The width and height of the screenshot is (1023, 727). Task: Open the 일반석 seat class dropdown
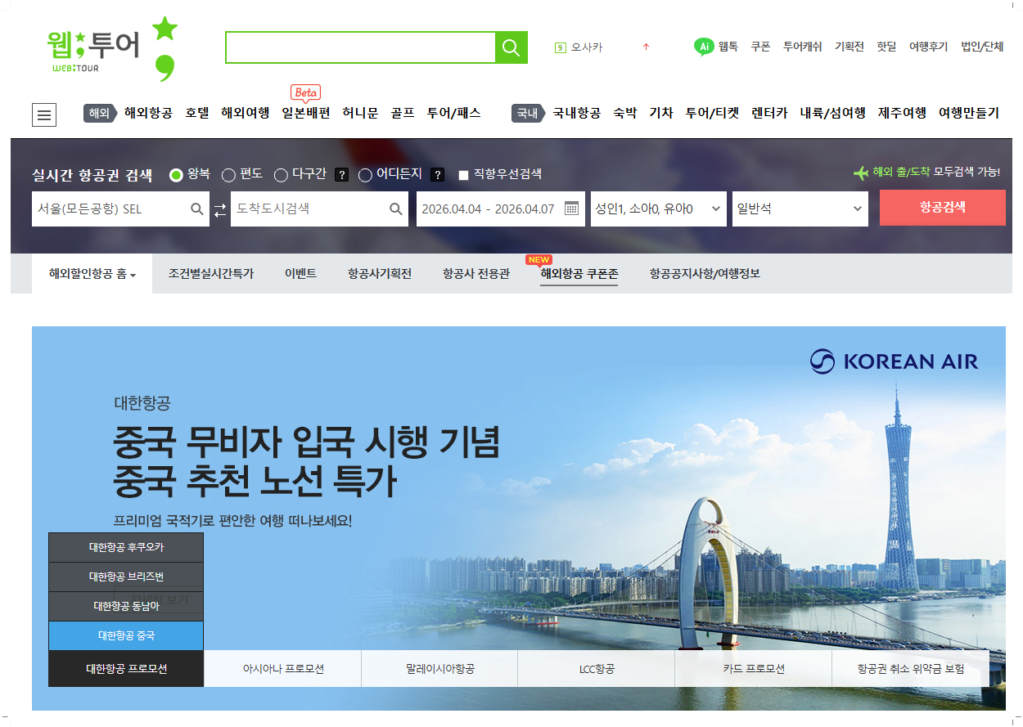pos(800,209)
